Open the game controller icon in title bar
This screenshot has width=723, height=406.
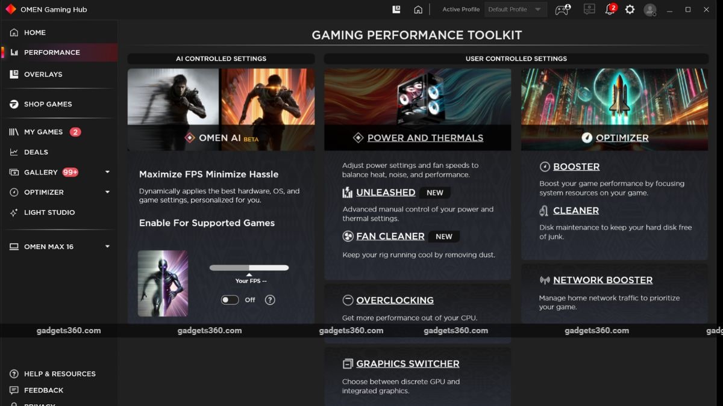pyautogui.click(x=562, y=10)
